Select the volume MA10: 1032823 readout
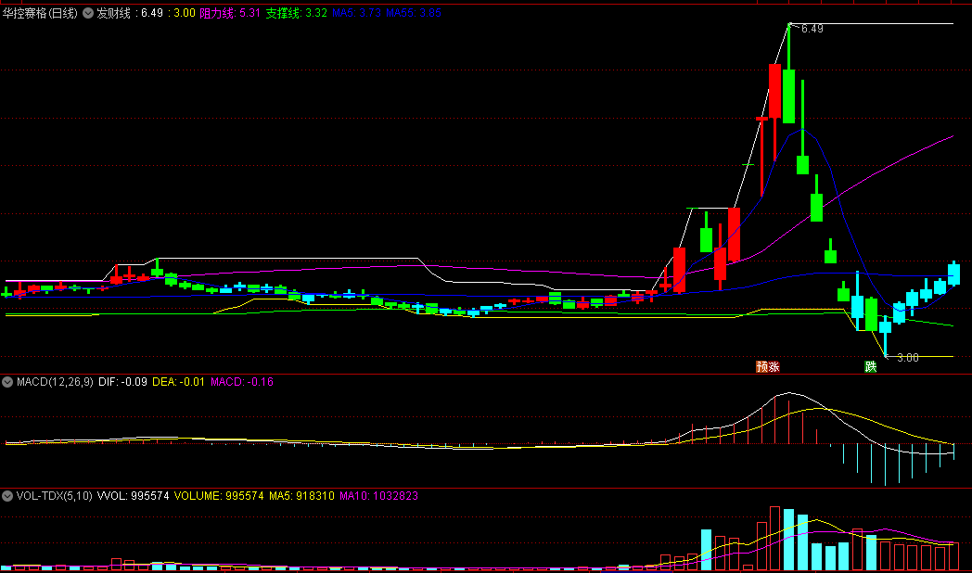Image resolution: width=972 pixels, height=573 pixels. [378, 496]
